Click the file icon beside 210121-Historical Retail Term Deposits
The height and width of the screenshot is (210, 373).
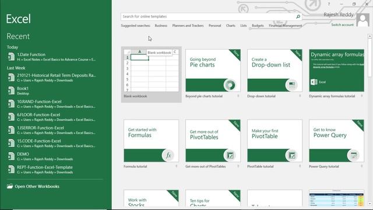tap(11, 78)
